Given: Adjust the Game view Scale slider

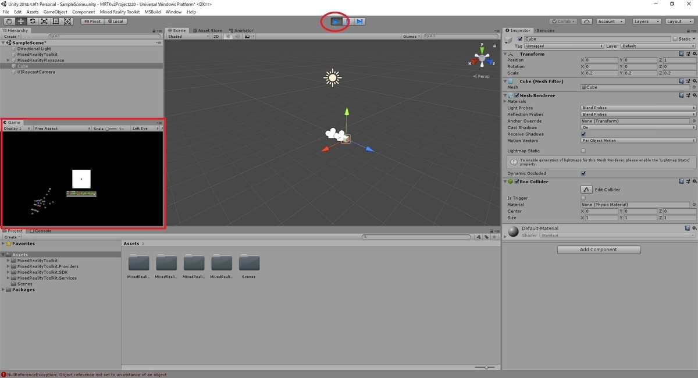Looking at the screenshot, I should tap(112, 129).
